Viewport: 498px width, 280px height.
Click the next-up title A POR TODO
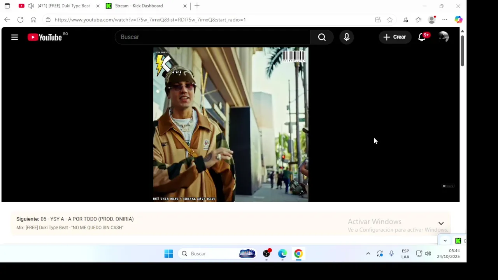click(x=87, y=219)
